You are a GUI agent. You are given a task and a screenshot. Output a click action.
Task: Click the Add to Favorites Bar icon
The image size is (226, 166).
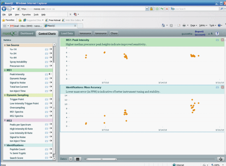(x=20, y=20)
